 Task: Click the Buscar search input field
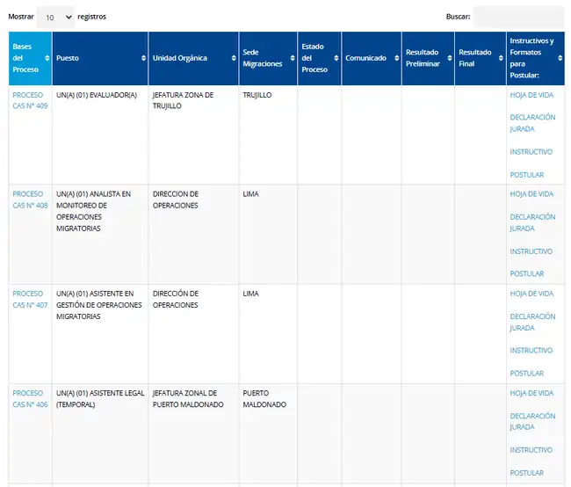click(517, 17)
